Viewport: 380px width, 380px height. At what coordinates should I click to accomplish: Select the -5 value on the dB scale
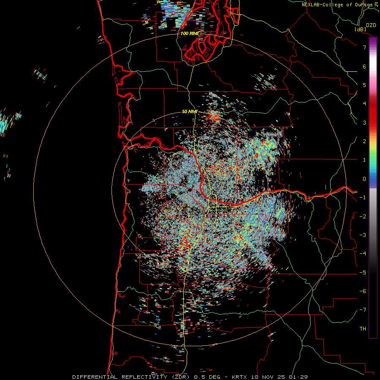(363, 273)
